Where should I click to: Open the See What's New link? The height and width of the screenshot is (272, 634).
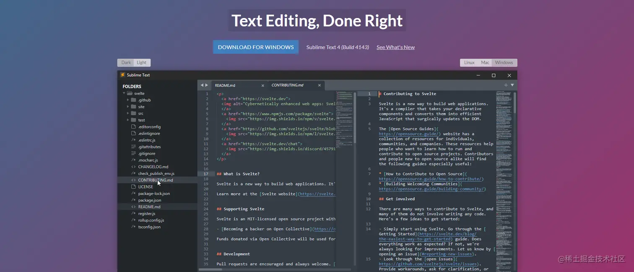pyautogui.click(x=395, y=47)
